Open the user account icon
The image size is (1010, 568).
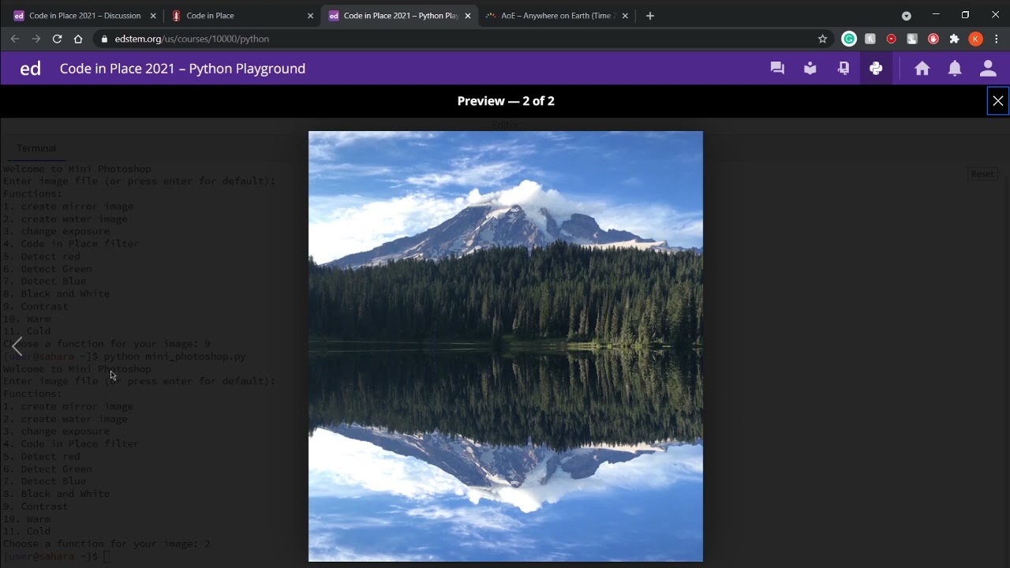(988, 69)
